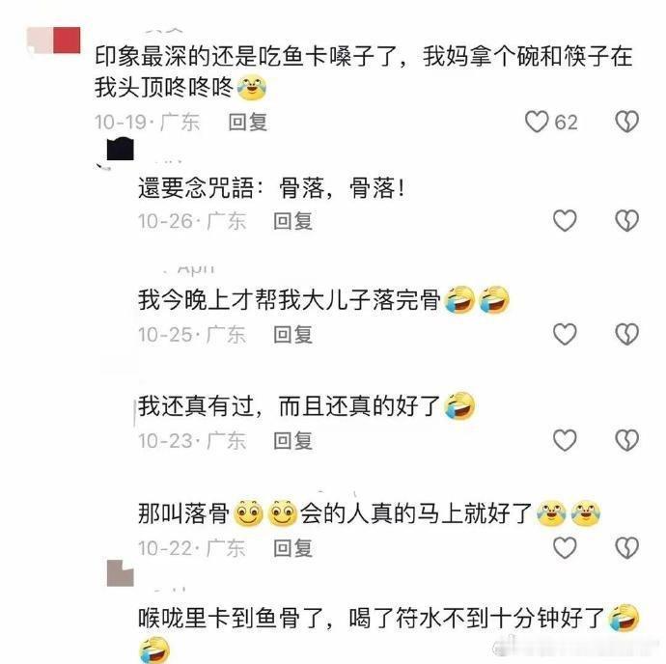Like the comment with 62 likes
This screenshot has width=666, height=664.
click(x=537, y=122)
